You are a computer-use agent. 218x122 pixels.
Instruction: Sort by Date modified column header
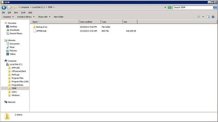coord(90,22)
